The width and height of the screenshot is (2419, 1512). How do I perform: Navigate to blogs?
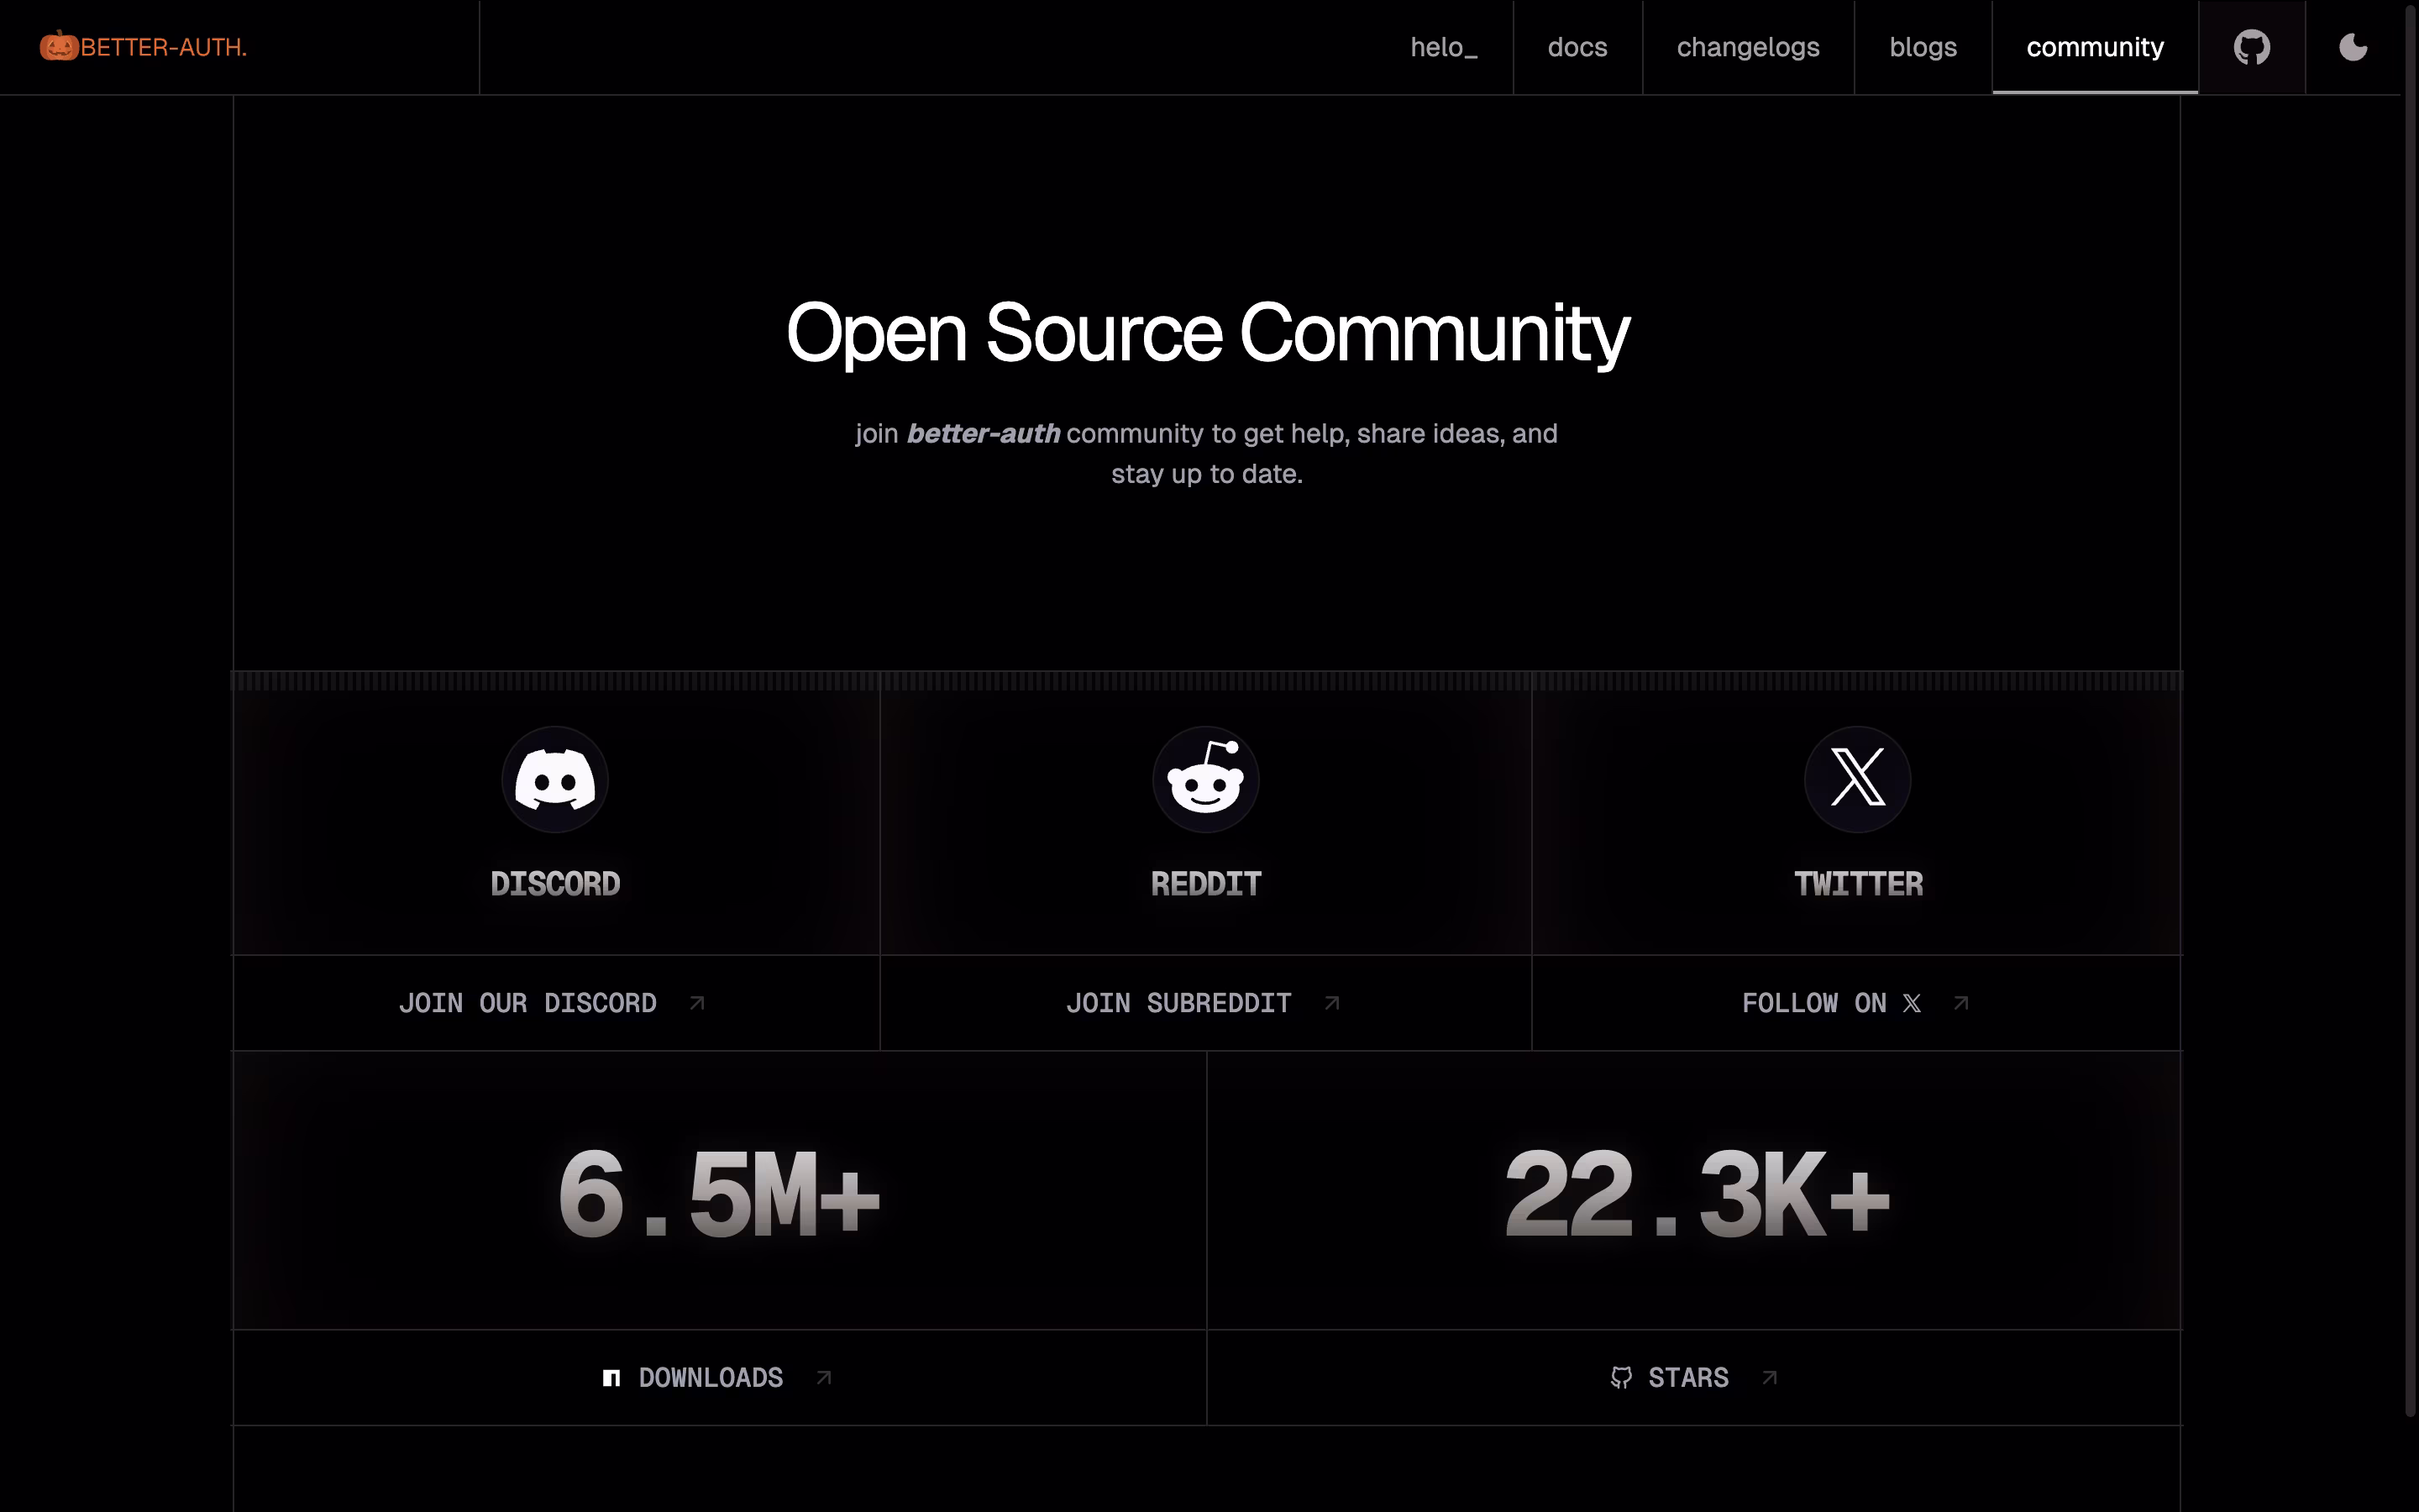(1923, 47)
